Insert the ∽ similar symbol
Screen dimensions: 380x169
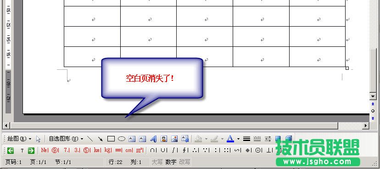(237, 150)
